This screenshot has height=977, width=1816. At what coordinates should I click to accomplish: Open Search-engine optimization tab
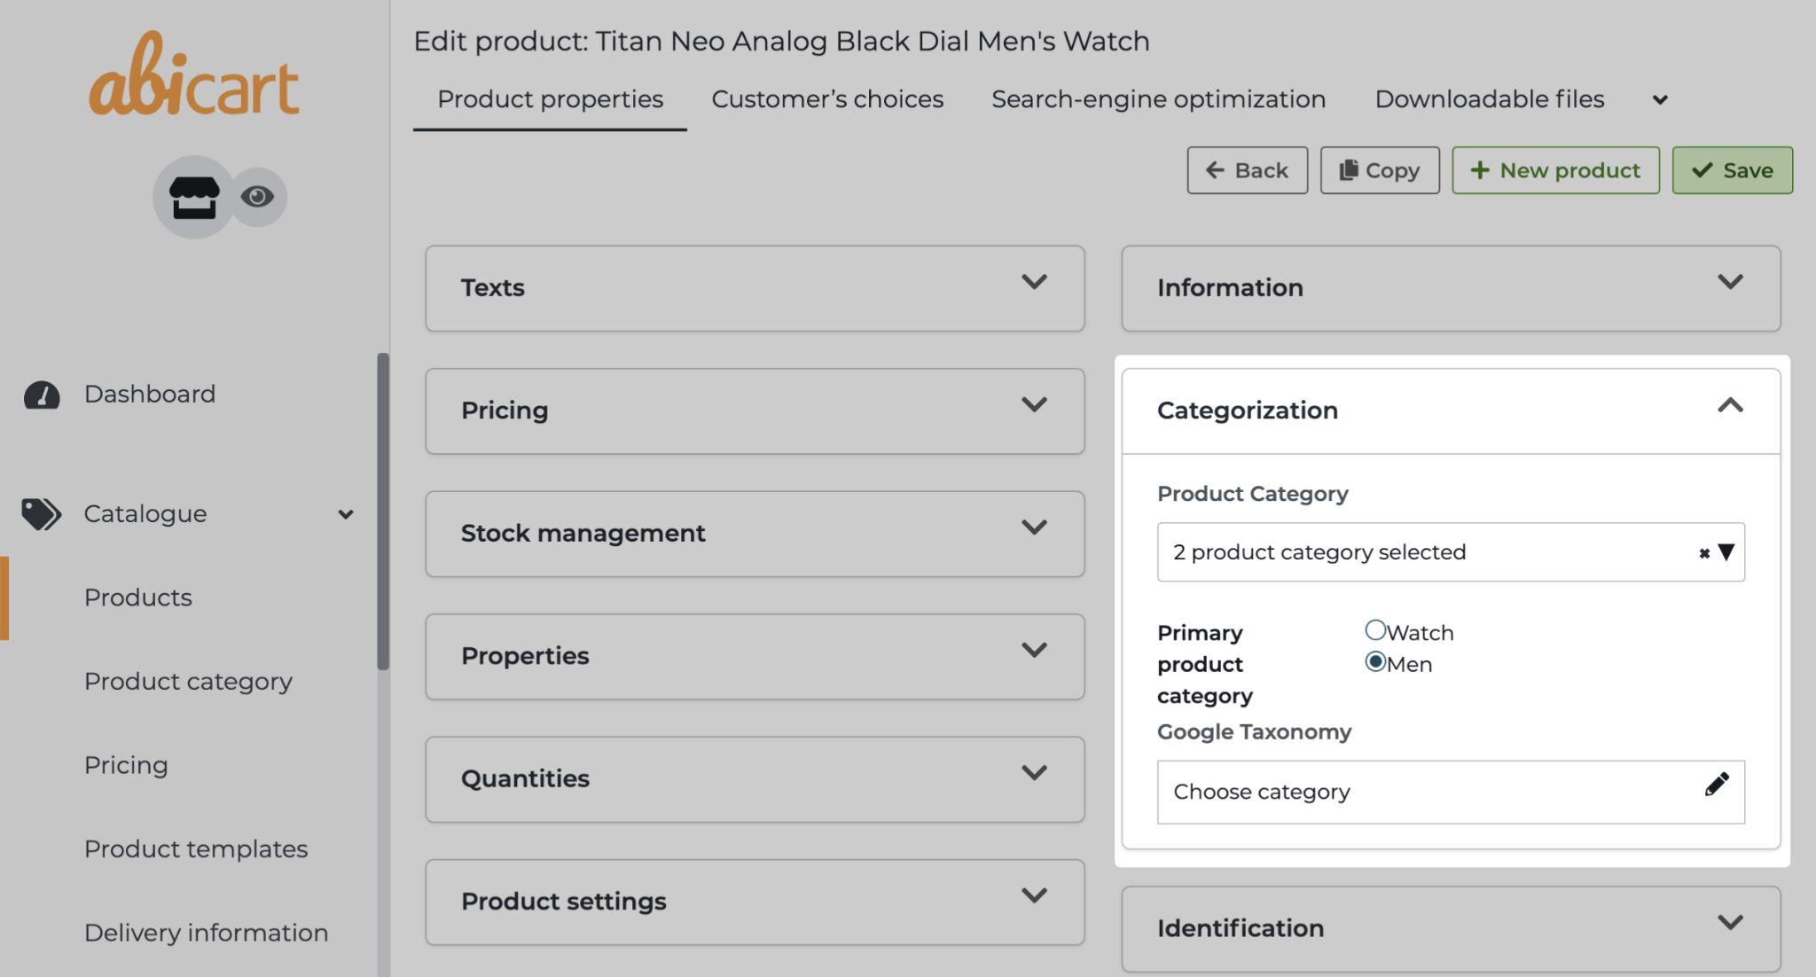[1158, 99]
